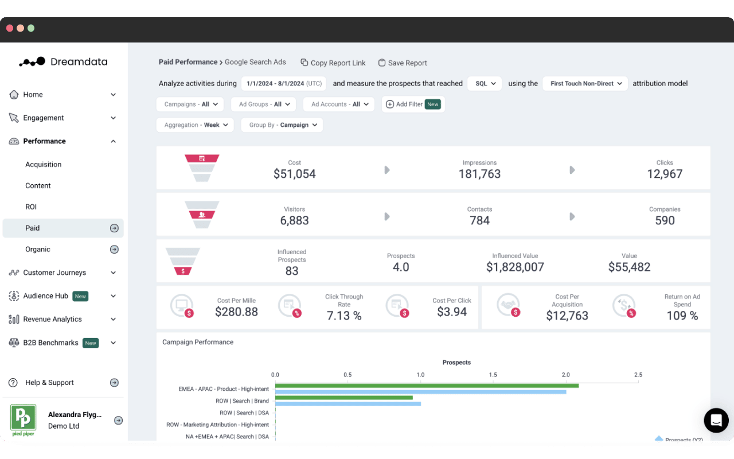Expand the arrow between Contacts and Companies
The image size is (734, 459).
pos(572,216)
